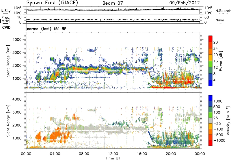
Task: Select the '25' label on Velocity colorbar
Action: pos(216,118)
